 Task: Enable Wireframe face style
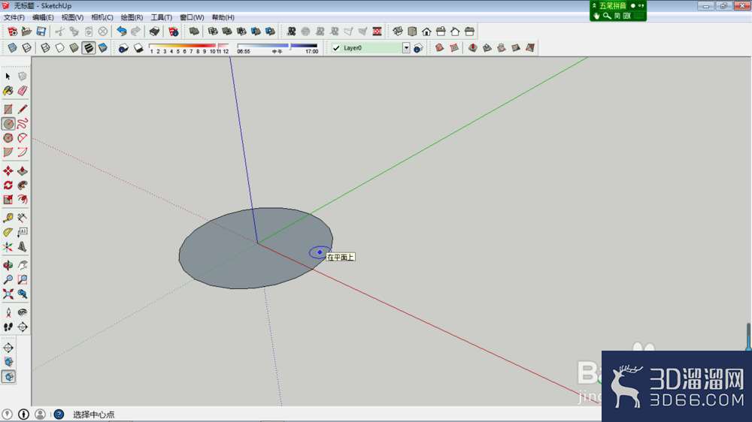point(45,48)
